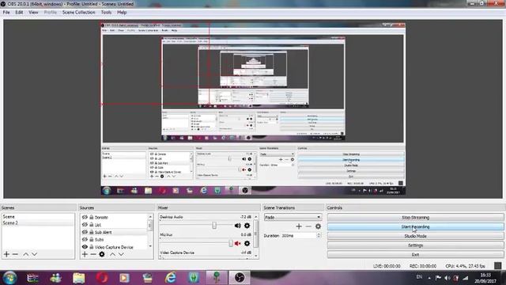This screenshot has height=285, width=506.
Task: Show hidden system tray icons arrow
Action: 429,278
